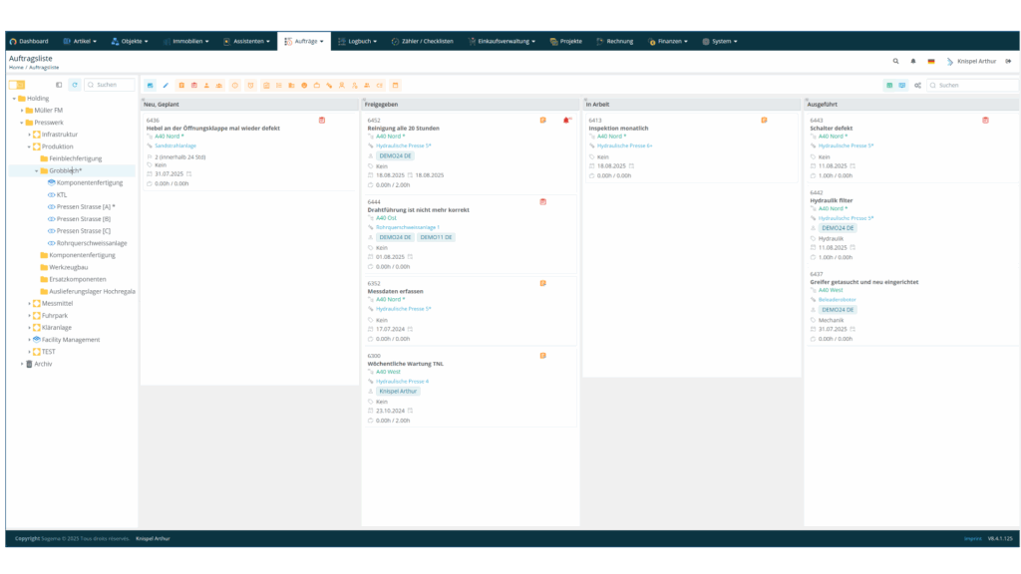The image size is (1021, 574).
Task: Open the gears settings icon near search
Action: coord(917,85)
